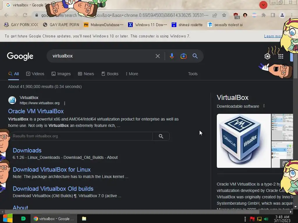The height and width of the screenshot is (223, 298).
Task: Open the network tray icon
Action: [x=259, y=219]
